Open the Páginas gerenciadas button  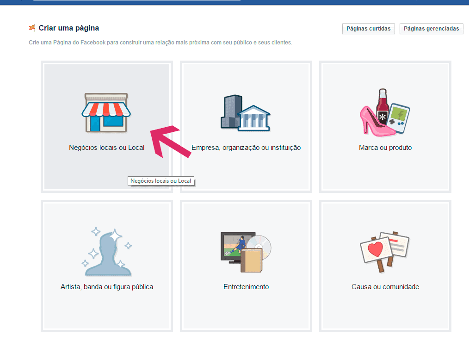coord(431,29)
